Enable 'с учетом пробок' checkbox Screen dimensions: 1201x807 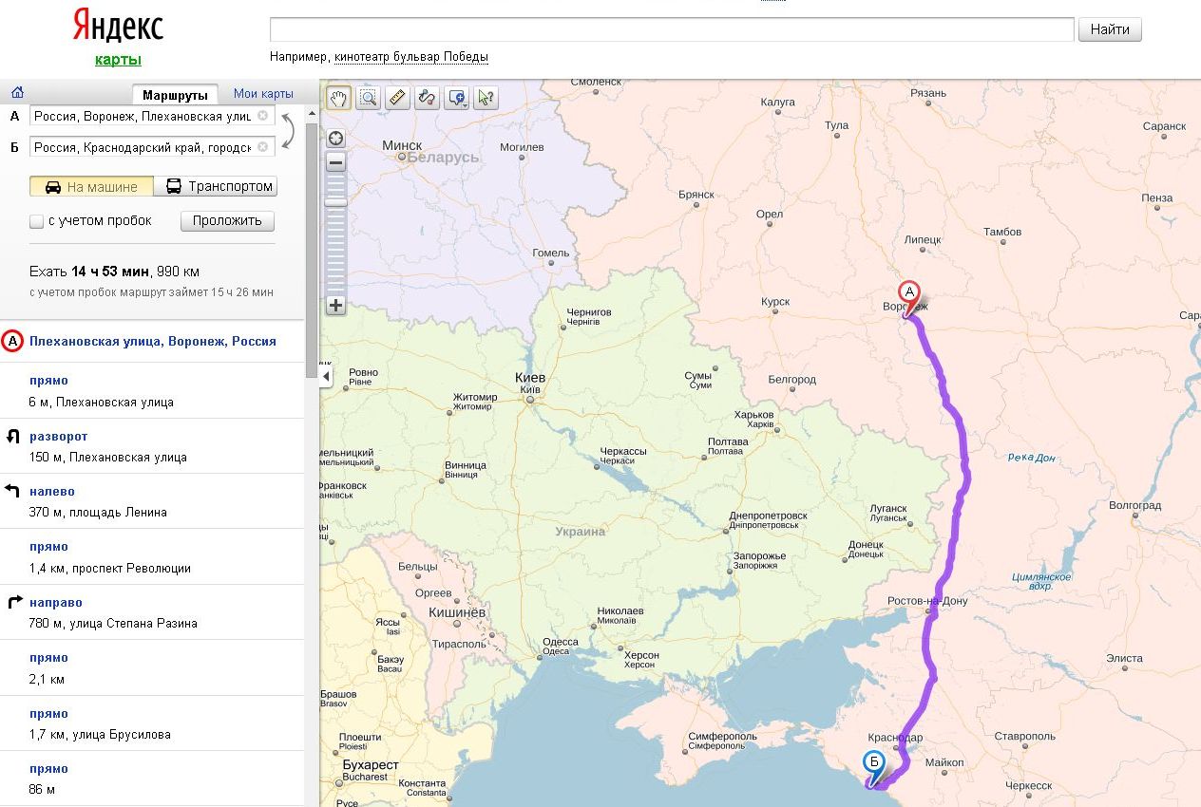pyautogui.click(x=37, y=221)
